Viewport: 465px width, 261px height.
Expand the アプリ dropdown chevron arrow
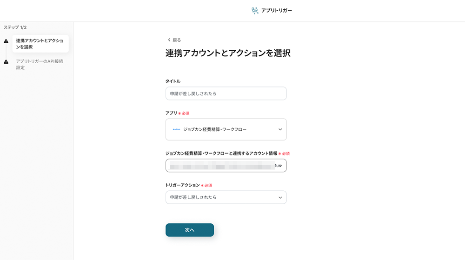[280, 129]
